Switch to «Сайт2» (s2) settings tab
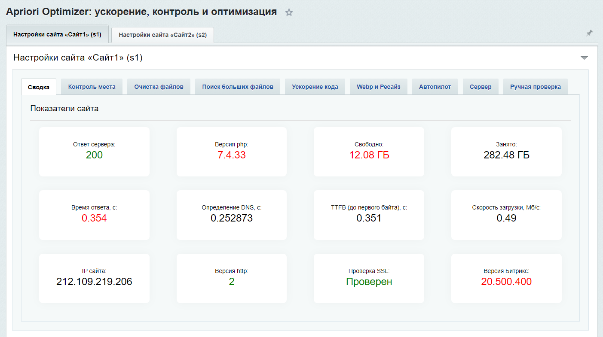Image resolution: width=603 pixels, height=337 pixels. pyautogui.click(x=162, y=35)
